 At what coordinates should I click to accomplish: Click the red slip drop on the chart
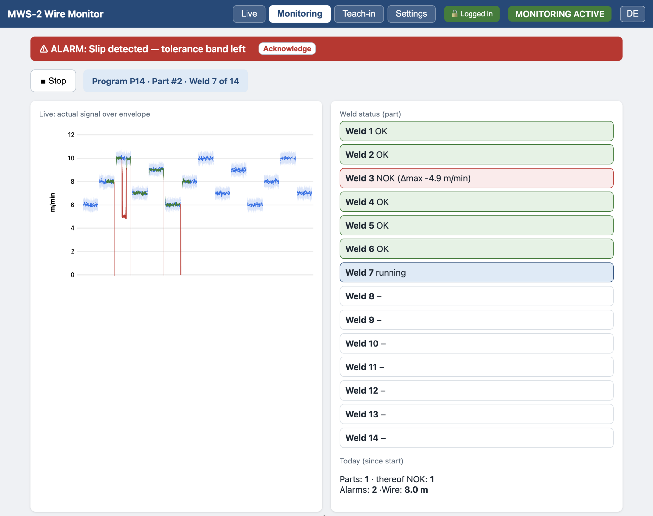[124, 189]
